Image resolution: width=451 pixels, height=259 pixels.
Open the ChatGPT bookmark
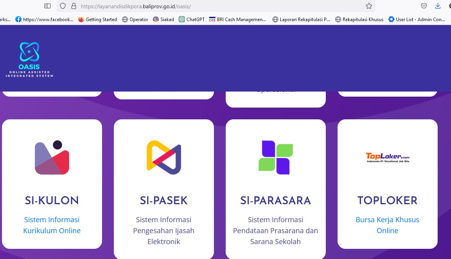[192, 19]
